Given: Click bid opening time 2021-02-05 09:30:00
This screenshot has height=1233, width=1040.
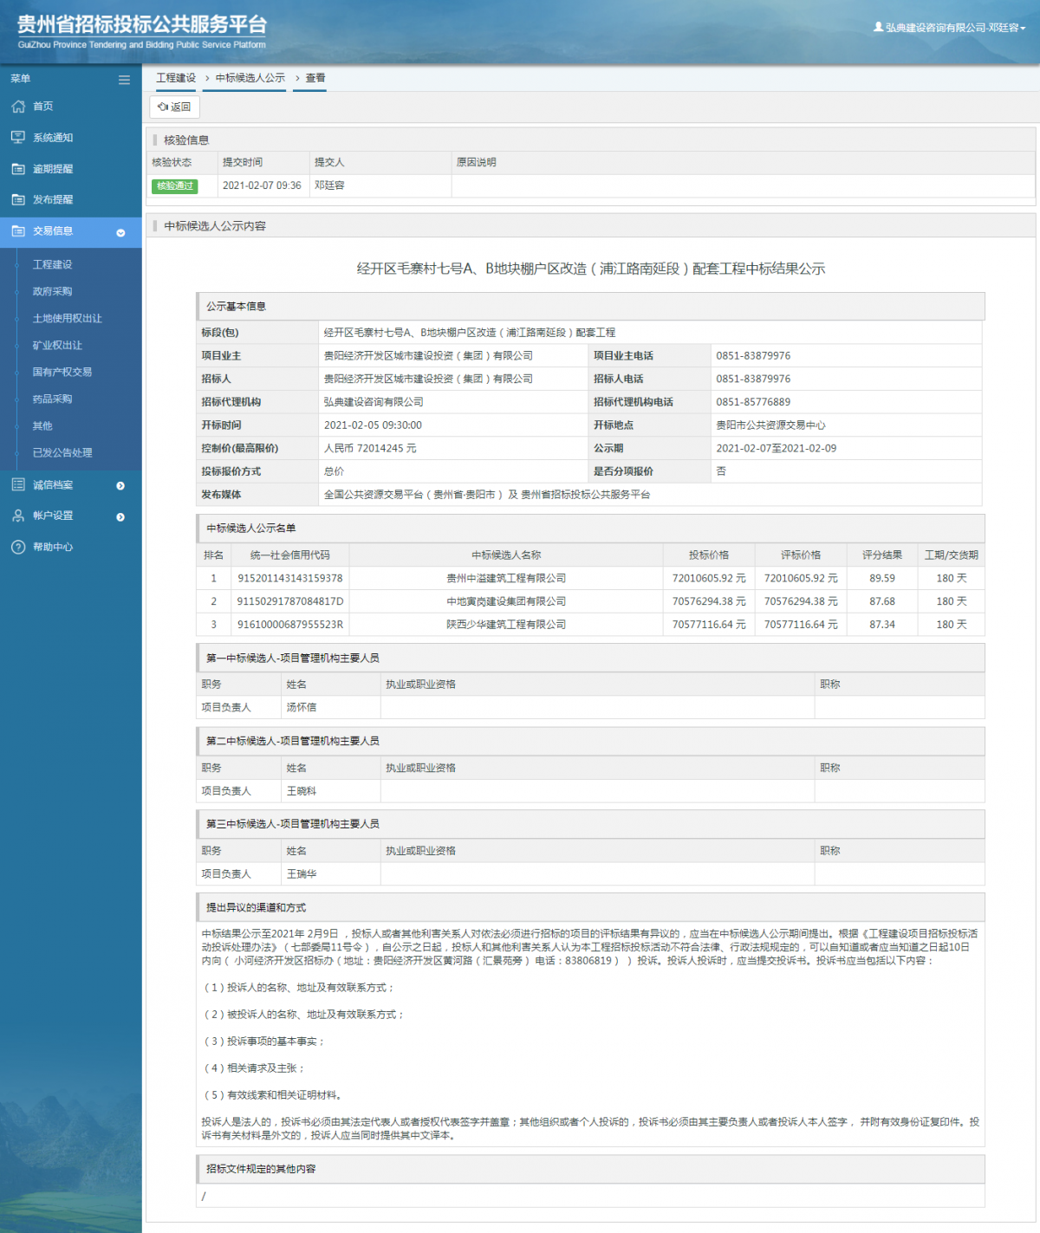Looking at the screenshot, I should 373,425.
